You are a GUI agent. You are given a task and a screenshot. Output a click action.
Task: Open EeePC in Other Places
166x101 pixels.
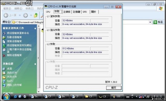(x=10, y=81)
